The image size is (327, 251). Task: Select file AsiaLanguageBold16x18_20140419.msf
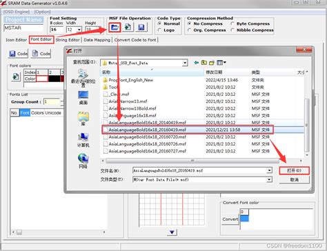[x=145, y=123]
